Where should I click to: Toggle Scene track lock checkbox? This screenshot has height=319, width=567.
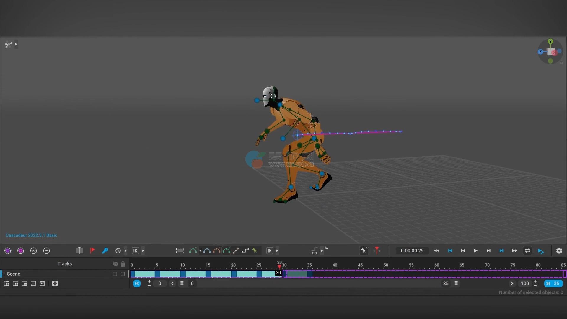tap(123, 274)
